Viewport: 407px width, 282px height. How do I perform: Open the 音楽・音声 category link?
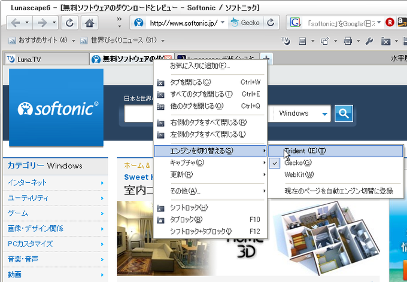(x=56, y=259)
